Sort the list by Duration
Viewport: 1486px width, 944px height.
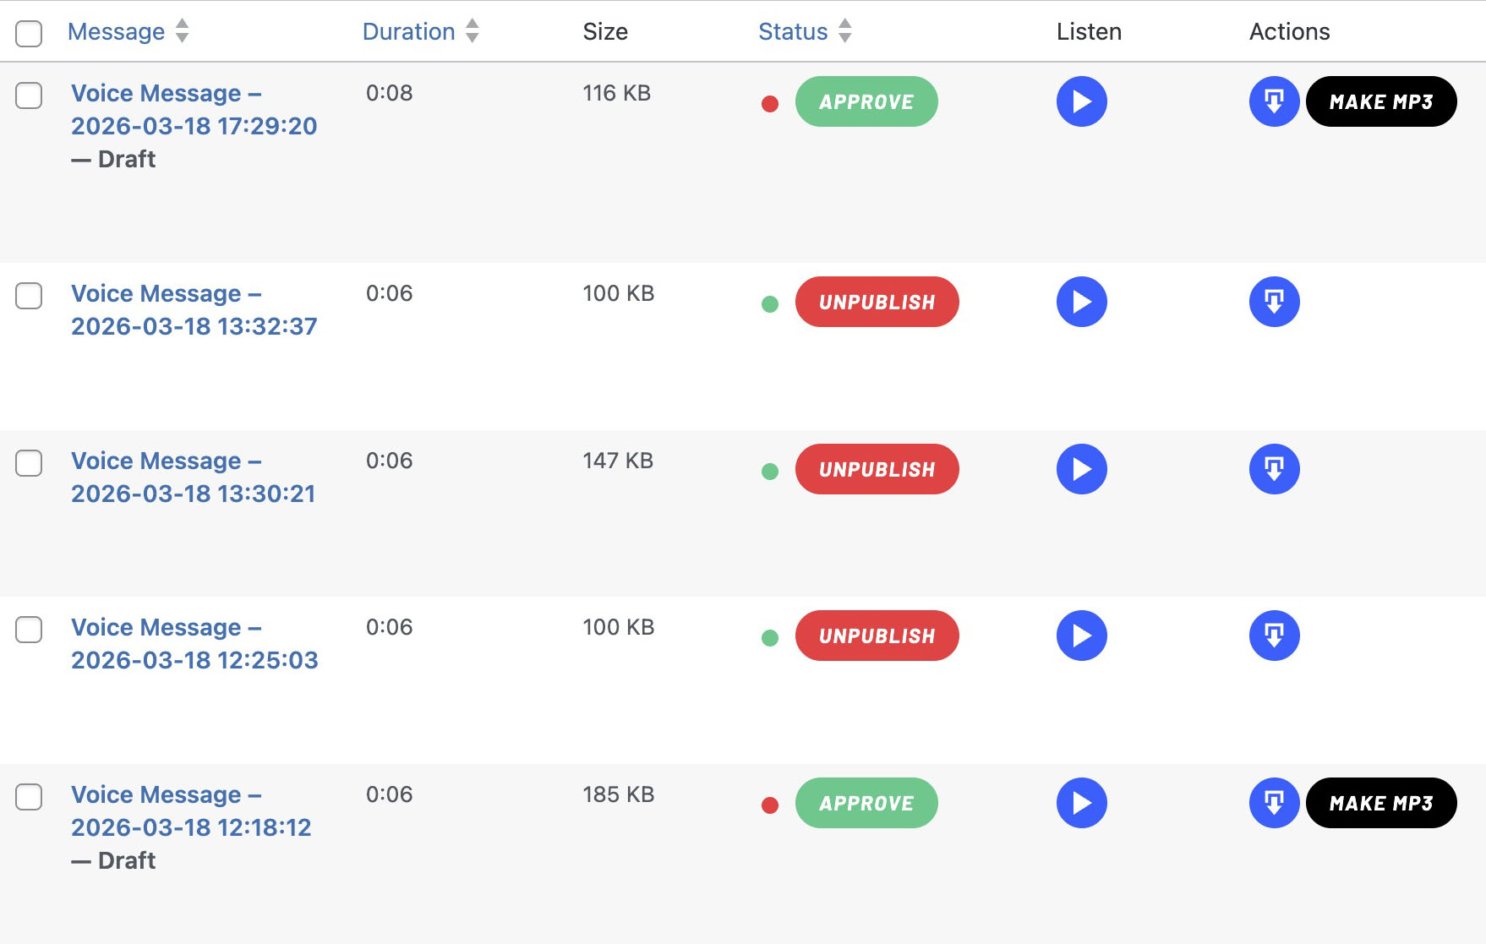[x=409, y=32]
